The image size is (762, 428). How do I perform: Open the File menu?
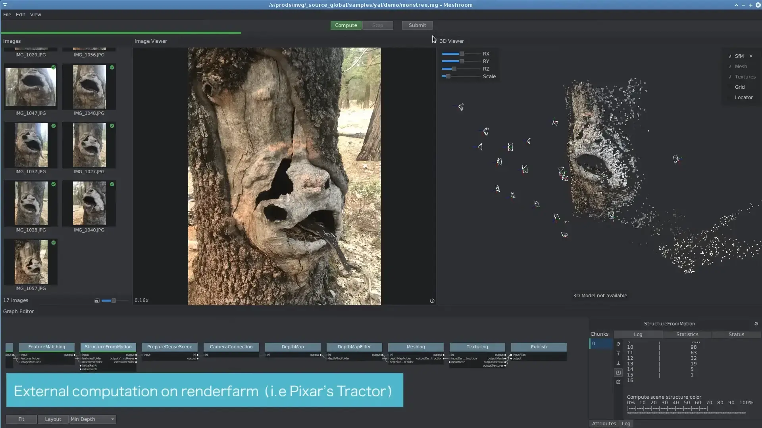[x=7, y=15]
